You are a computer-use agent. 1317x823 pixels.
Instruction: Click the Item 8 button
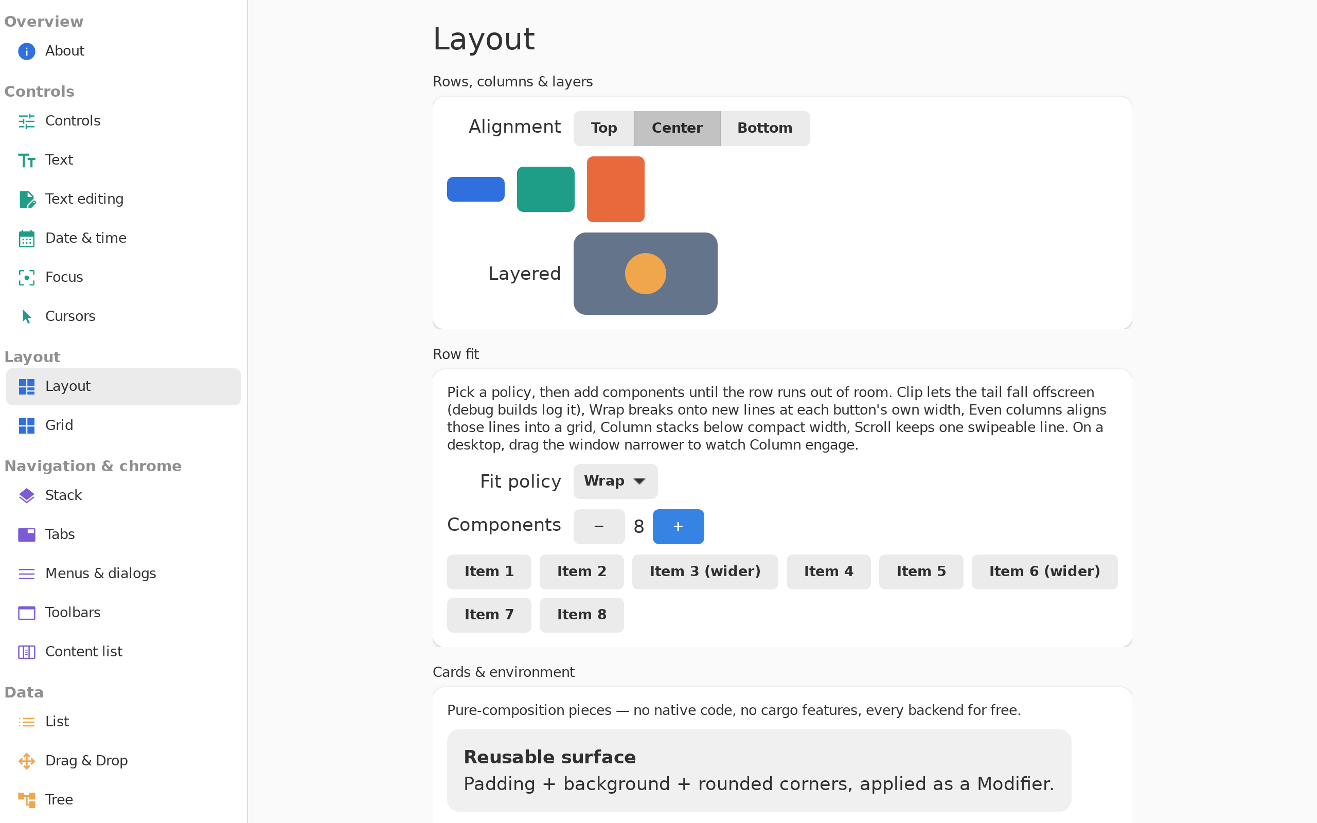tap(581, 615)
